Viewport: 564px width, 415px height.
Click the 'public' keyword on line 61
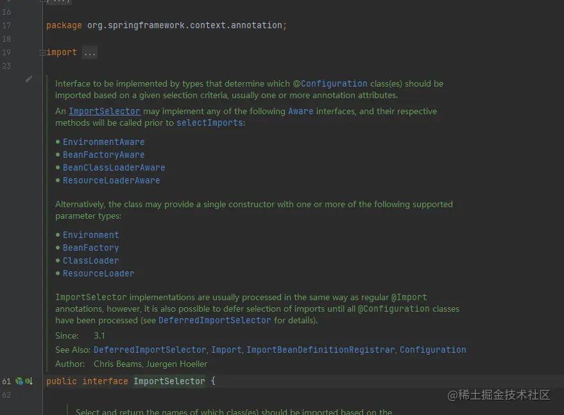(62, 381)
